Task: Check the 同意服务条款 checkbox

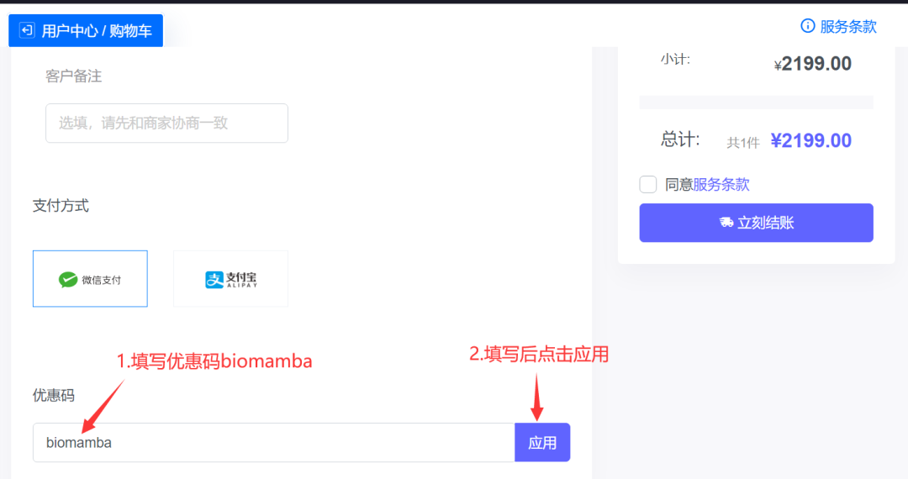Action: (648, 185)
